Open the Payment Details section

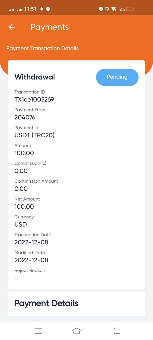click(x=46, y=303)
